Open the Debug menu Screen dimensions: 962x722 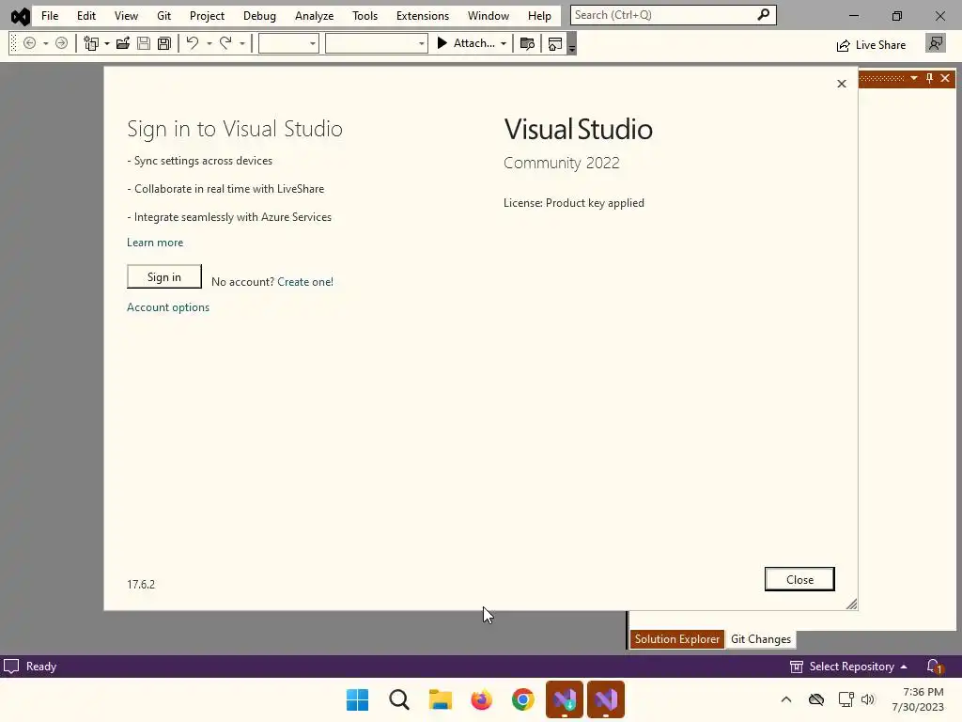[x=259, y=15]
